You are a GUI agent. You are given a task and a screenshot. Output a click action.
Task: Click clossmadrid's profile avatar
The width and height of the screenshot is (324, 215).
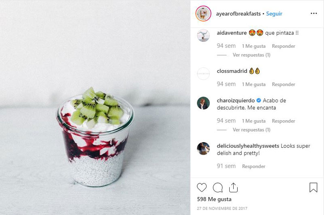pyautogui.click(x=203, y=74)
